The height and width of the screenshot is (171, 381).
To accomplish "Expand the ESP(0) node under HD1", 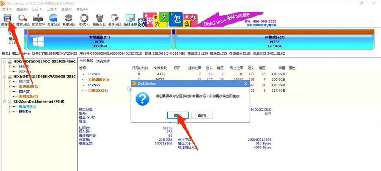I will [10, 81].
